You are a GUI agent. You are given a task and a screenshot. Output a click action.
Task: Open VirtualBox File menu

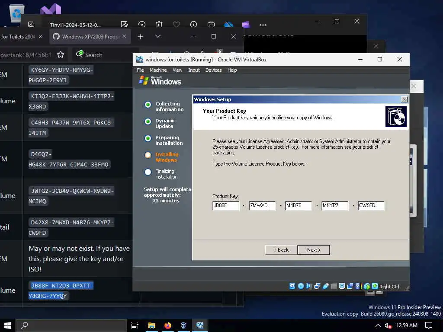coord(140,70)
